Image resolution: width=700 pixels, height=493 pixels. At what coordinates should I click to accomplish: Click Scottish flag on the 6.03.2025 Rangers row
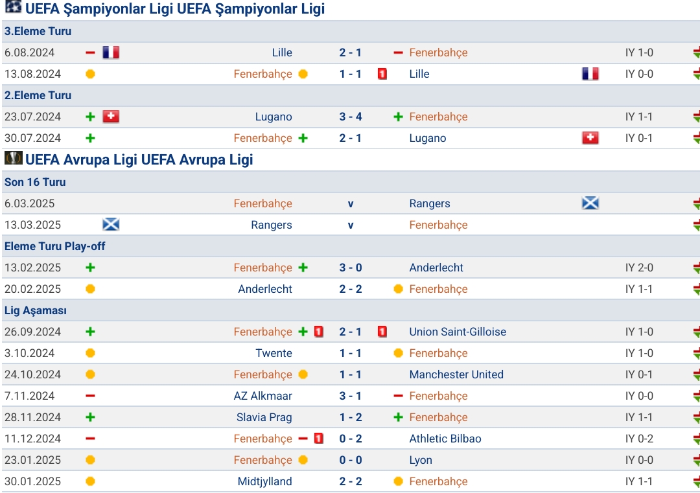coord(590,203)
